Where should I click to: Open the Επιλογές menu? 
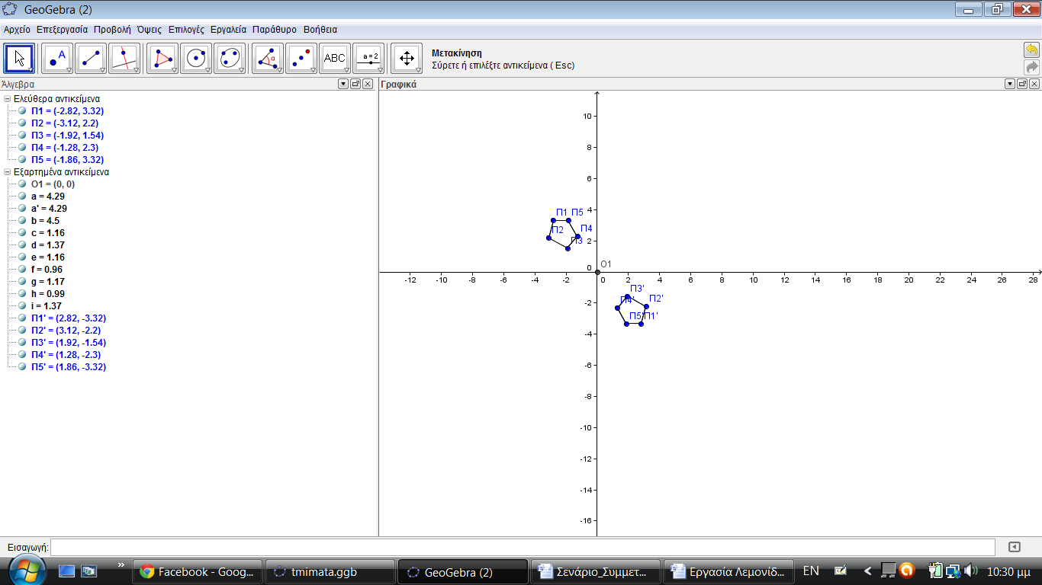tap(186, 30)
